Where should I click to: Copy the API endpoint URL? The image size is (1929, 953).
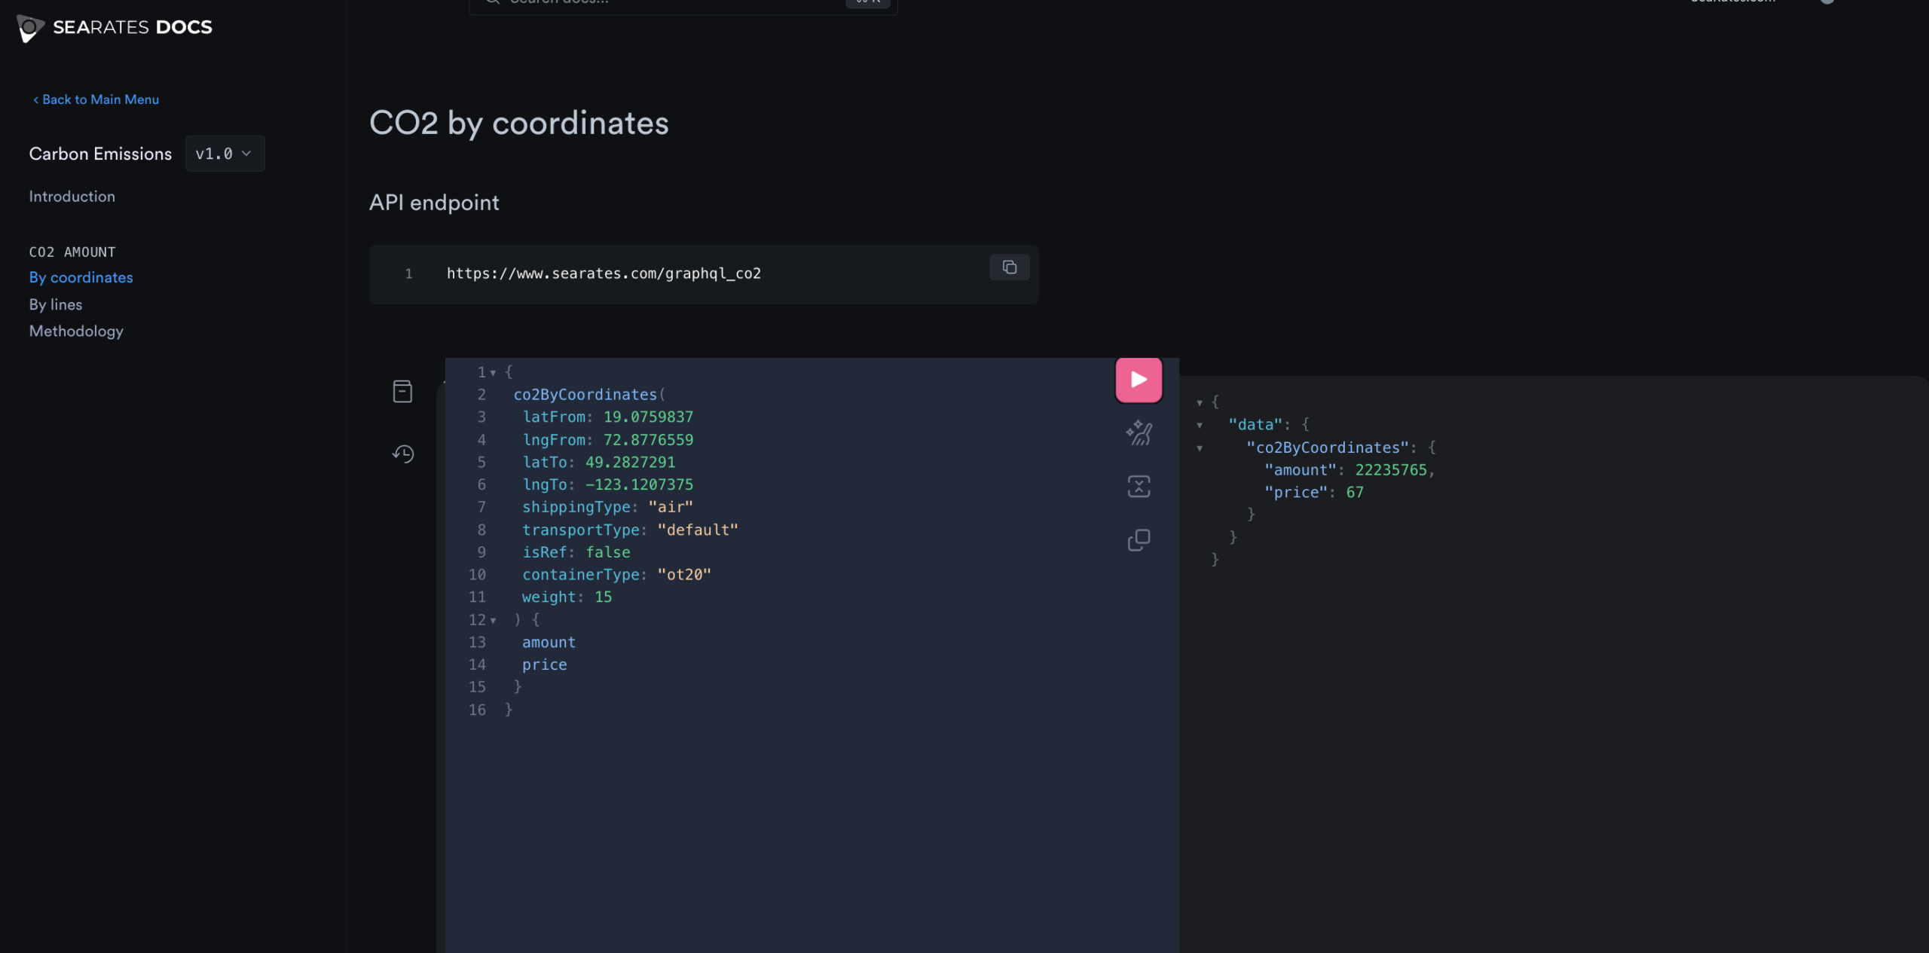pyautogui.click(x=1009, y=267)
